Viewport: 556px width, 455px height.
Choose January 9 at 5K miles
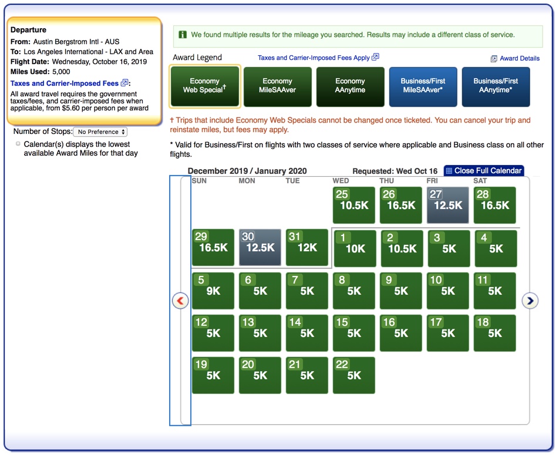coord(400,291)
